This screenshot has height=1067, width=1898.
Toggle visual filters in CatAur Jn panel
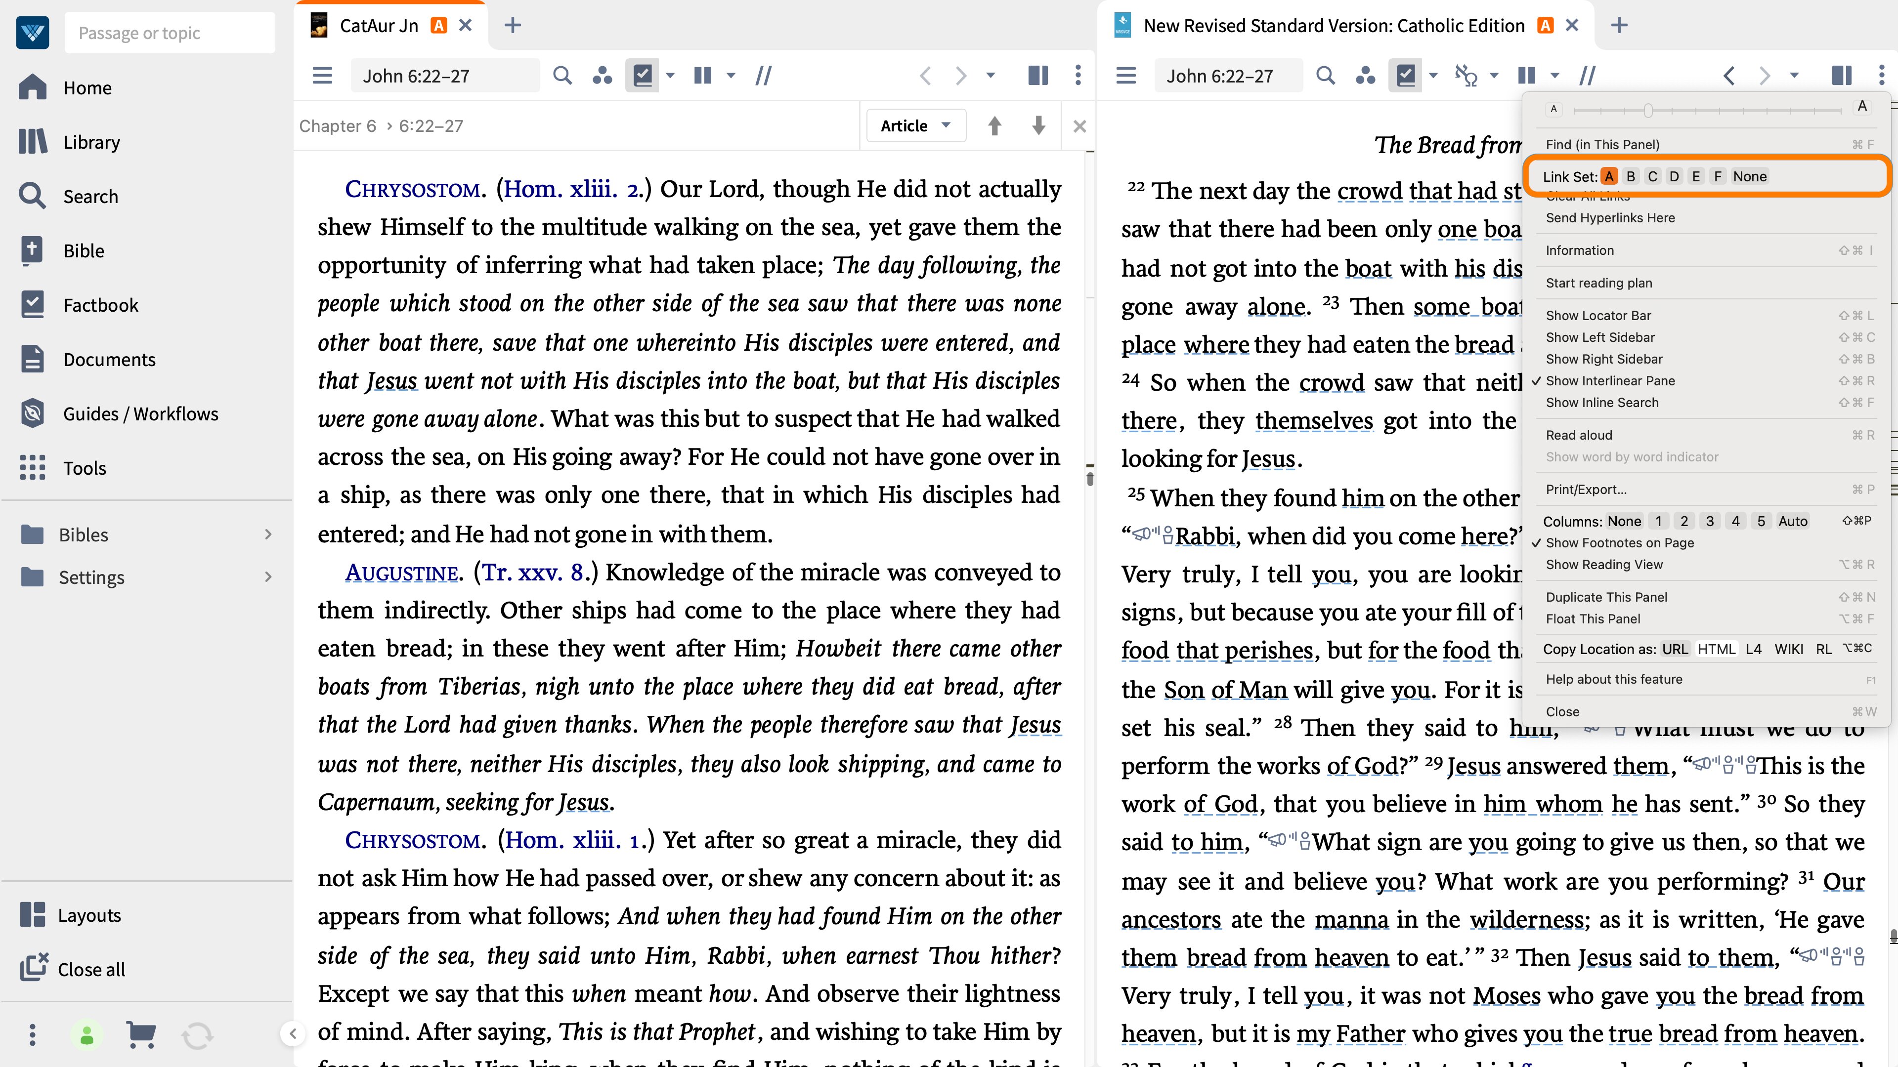click(643, 76)
